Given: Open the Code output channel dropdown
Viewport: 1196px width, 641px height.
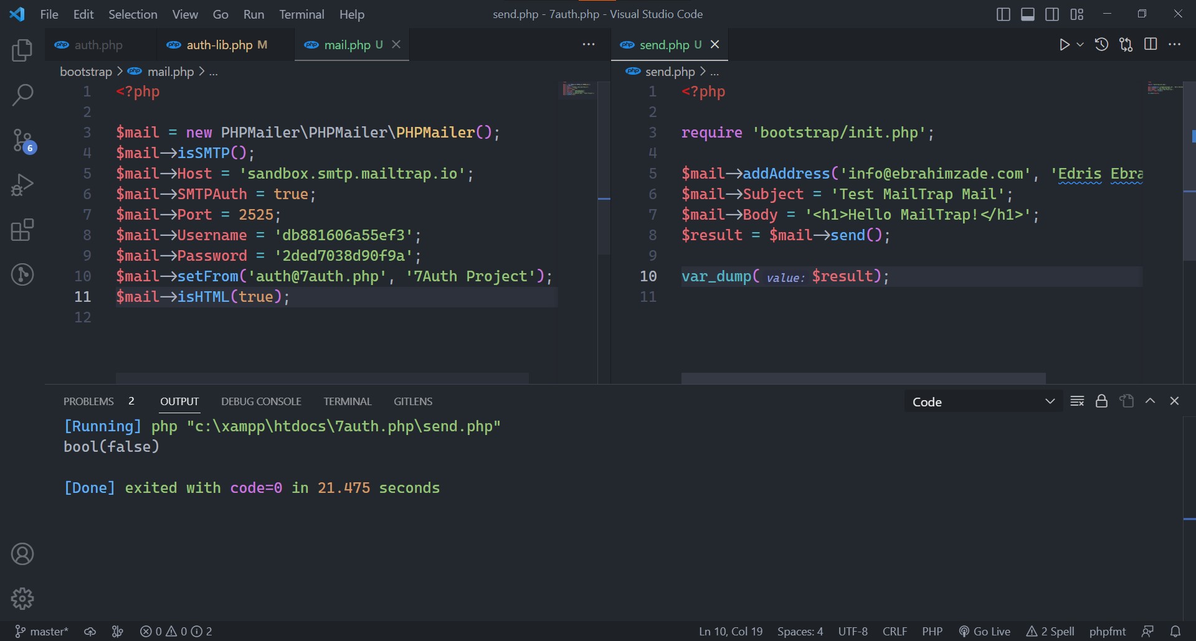Looking at the screenshot, I should (x=983, y=401).
